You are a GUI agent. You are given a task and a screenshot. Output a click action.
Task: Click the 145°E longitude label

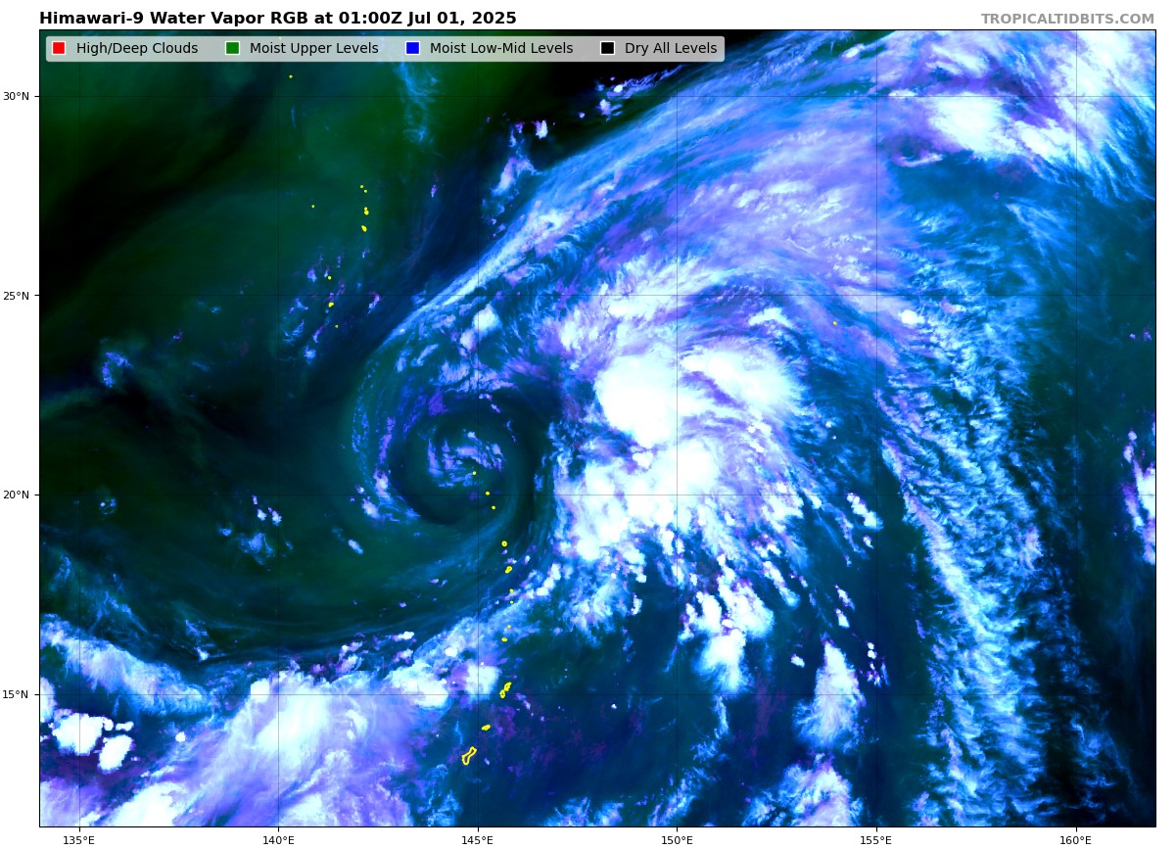478,839
